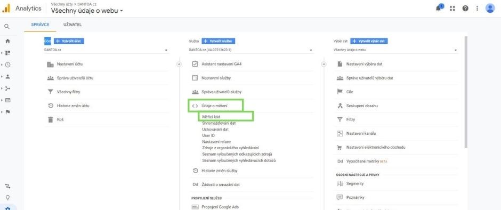Image resolution: width=501 pixels, height=210 pixels.
Task: Open Conversions flag icon in sidebar
Action: click(x=7, y=112)
